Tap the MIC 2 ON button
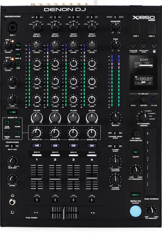The height and width of the screenshot is (234, 162). pyautogui.click(x=18, y=54)
